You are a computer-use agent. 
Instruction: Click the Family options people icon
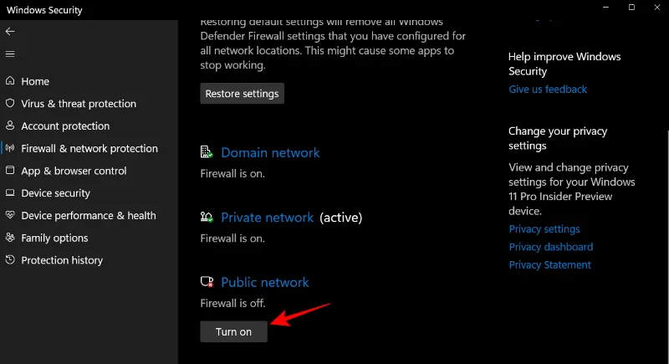[x=10, y=238]
